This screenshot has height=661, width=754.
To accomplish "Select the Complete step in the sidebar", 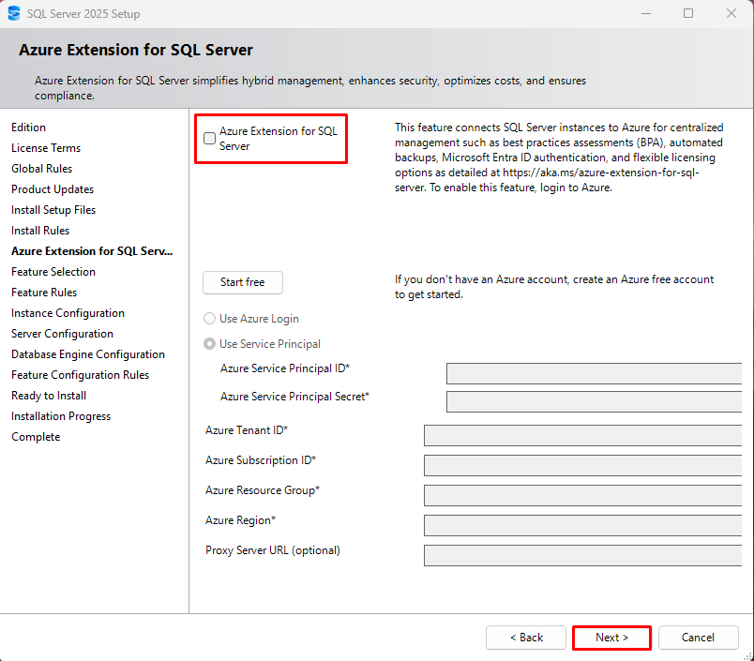I will pyautogui.click(x=36, y=437).
